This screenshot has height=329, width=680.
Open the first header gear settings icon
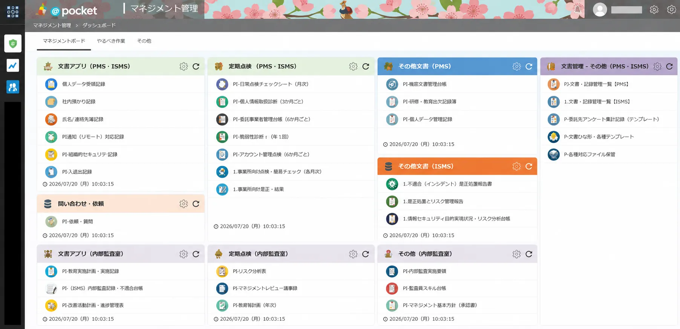pos(654,10)
